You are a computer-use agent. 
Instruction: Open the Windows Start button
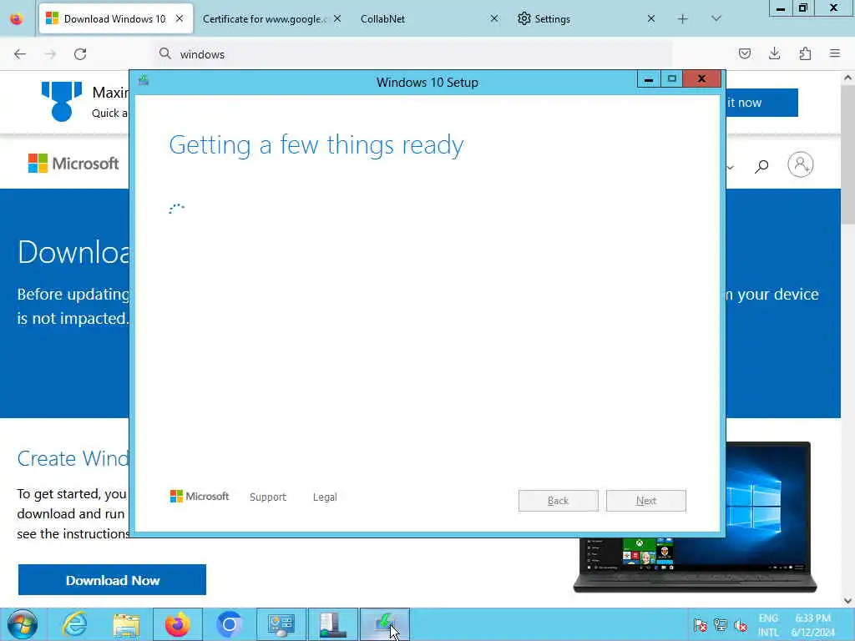click(23, 624)
